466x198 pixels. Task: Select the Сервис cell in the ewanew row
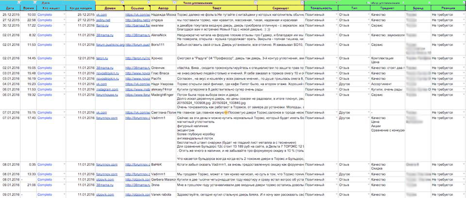(x=387, y=28)
